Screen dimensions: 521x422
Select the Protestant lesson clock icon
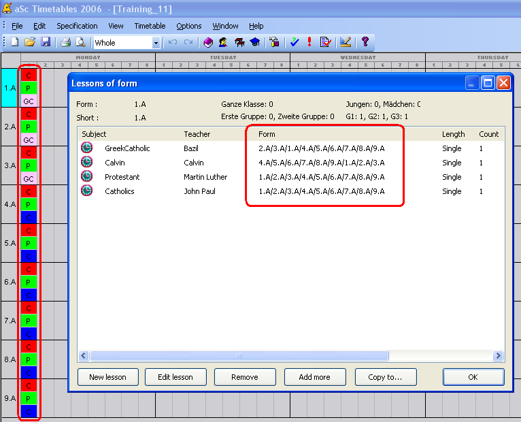point(87,176)
